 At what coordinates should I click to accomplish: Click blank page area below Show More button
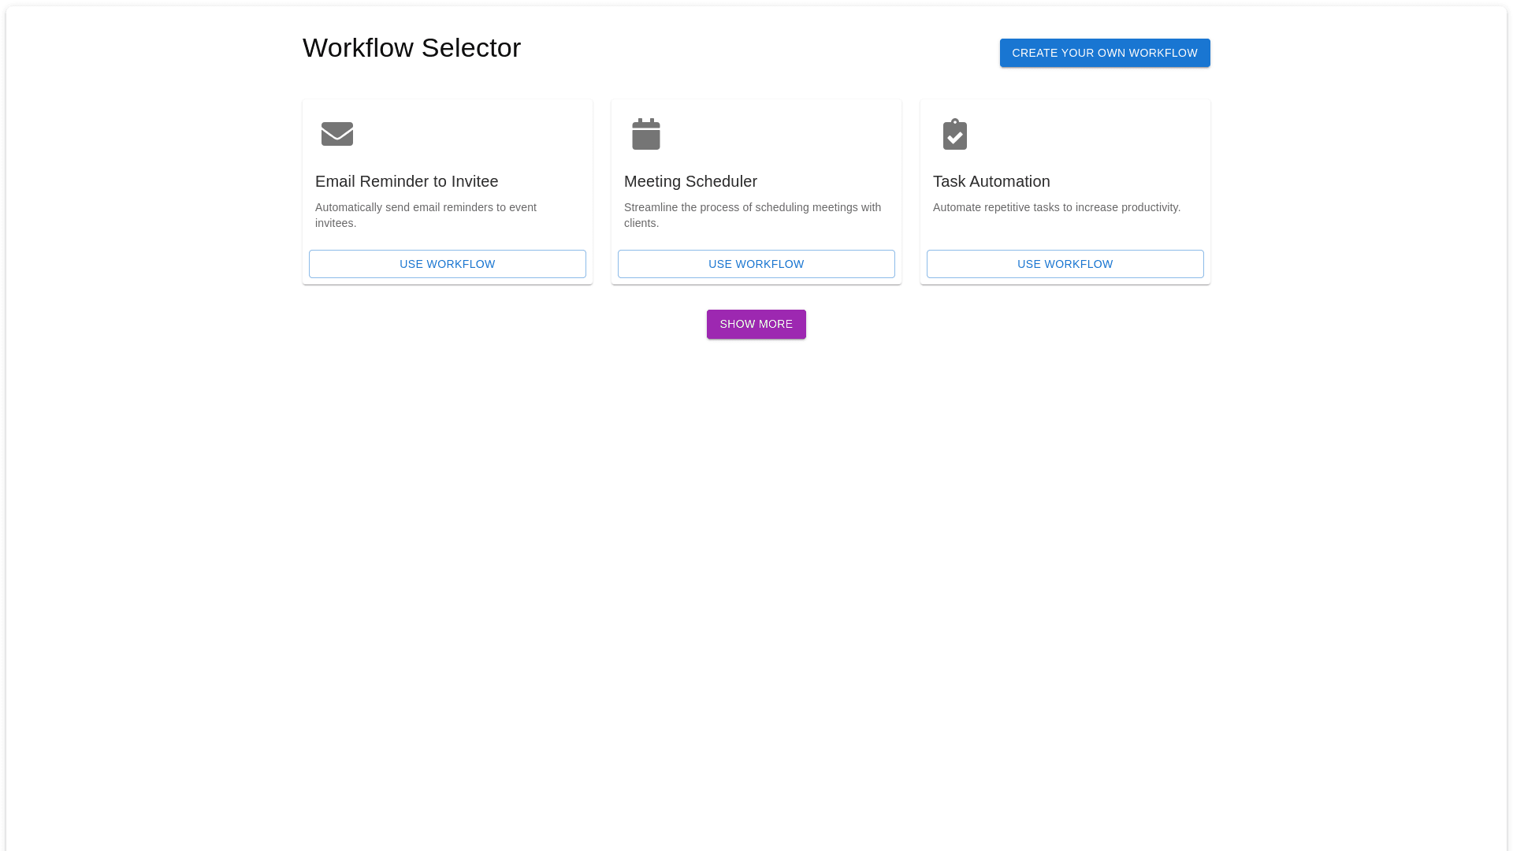756,552
